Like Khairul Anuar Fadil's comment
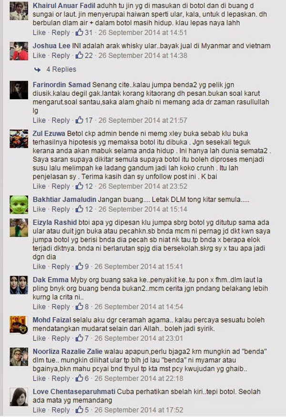 [39, 32]
